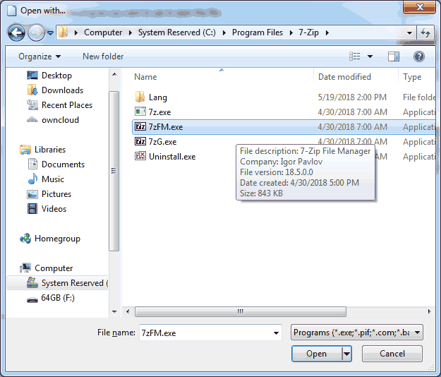Image resolution: width=441 pixels, height=377 pixels.
Task: Click Program Files breadcrumb segment
Action: coord(258,32)
